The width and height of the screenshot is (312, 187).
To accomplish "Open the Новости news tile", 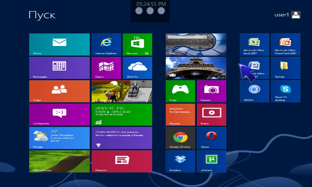I will coord(122,161).
